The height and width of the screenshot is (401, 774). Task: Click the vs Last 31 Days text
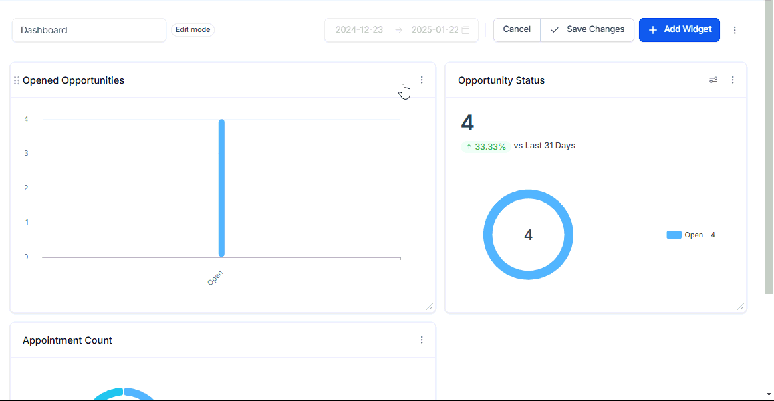[545, 146]
